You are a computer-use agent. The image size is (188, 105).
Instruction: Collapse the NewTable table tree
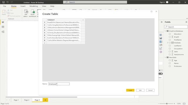coord(166,57)
